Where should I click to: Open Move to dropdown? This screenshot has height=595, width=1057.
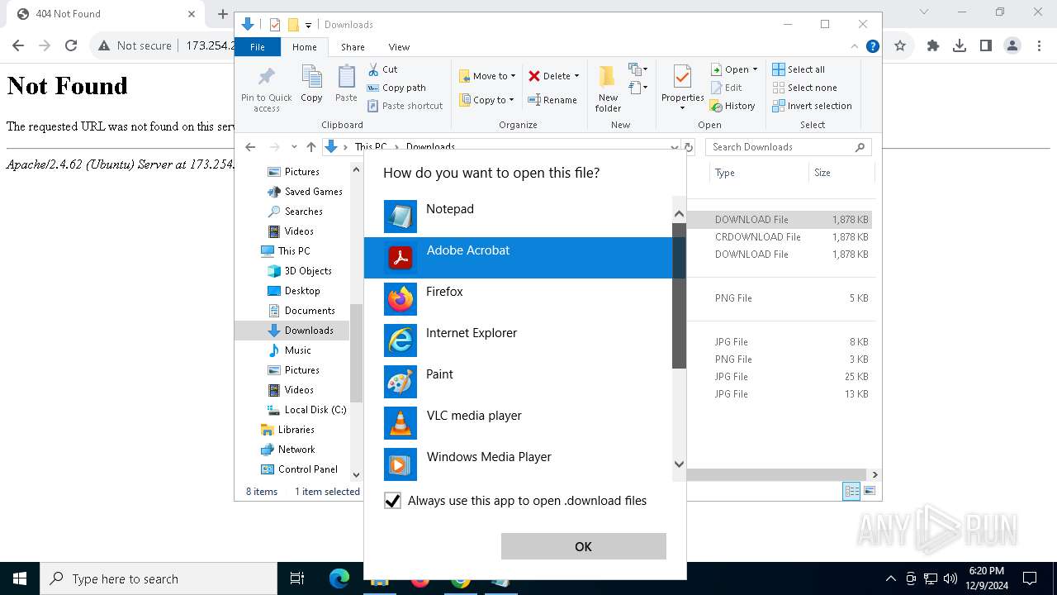(487, 76)
